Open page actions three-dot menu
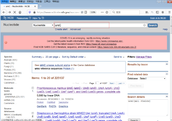The image size is (172, 121). click(x=102, y=12)
